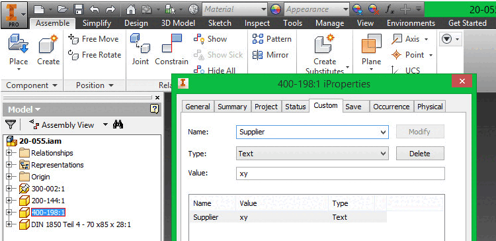496x241 pixels.
Task: Click the Modify button
Action: (420, 132)
